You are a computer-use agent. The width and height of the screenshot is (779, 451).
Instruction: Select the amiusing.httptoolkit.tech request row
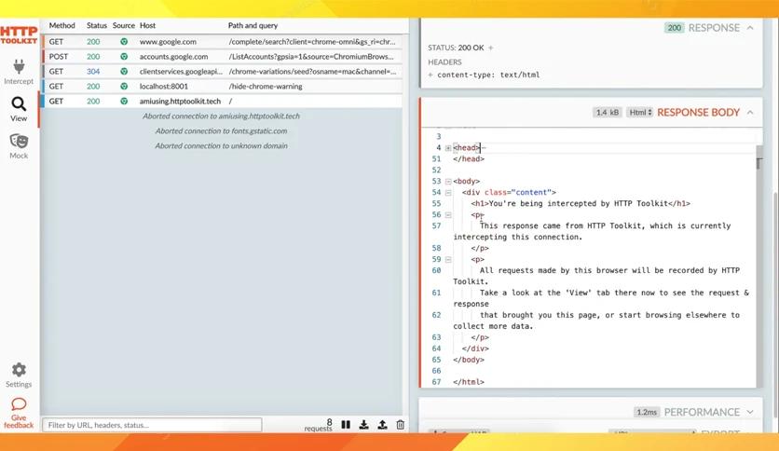point(222,102)
